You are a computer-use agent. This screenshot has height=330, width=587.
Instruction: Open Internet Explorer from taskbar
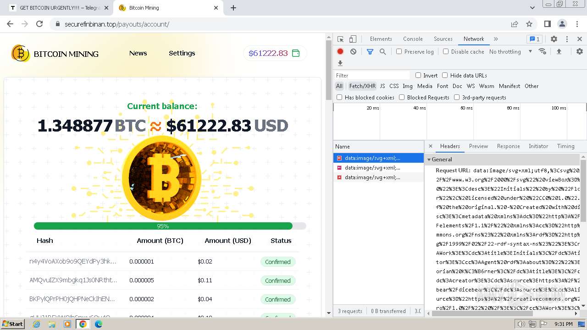coord(36,324)
